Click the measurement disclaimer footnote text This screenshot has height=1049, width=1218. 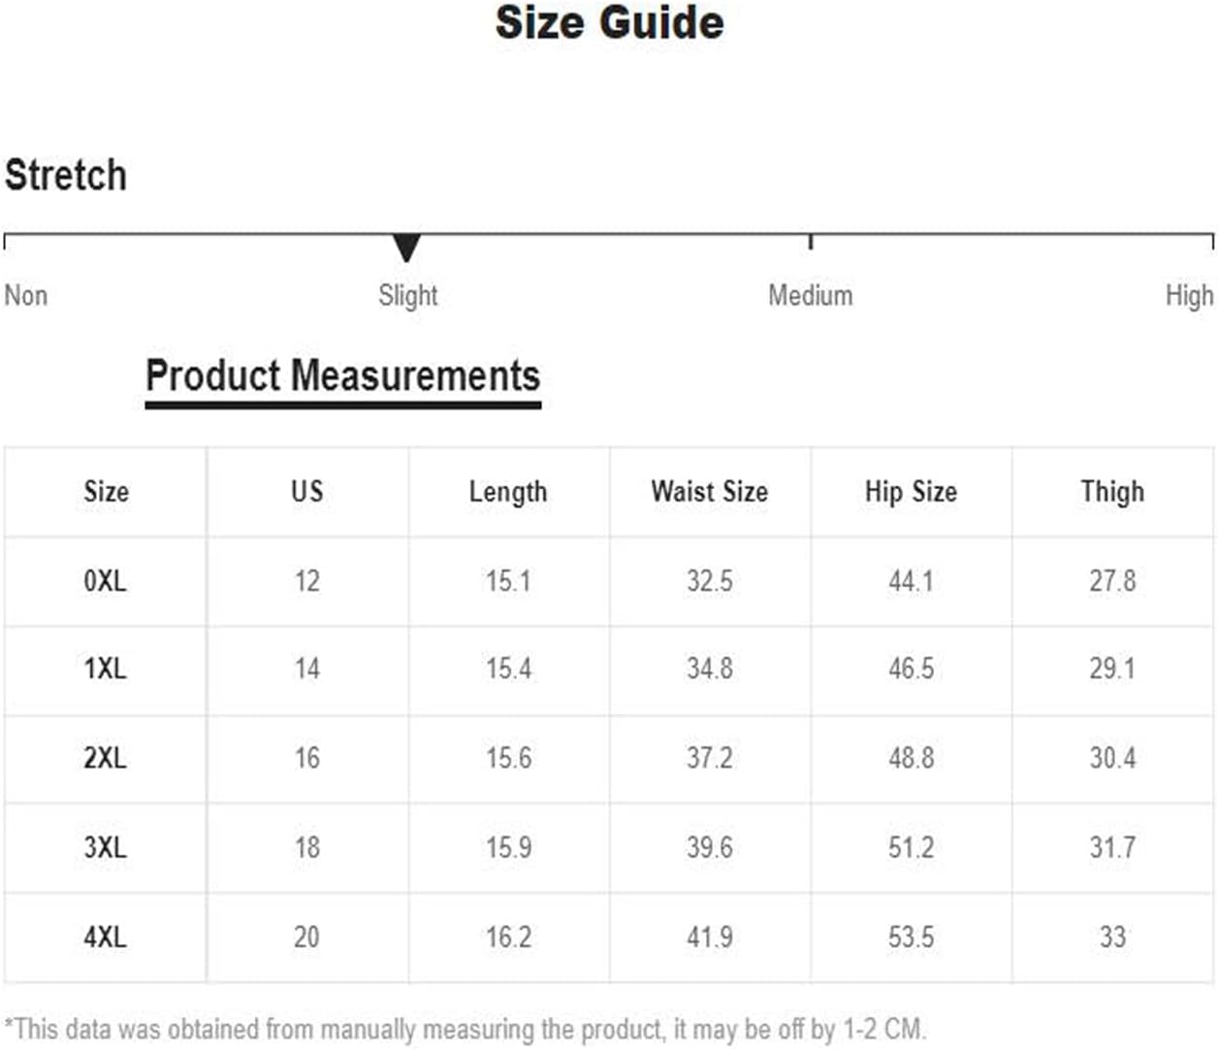pos(465,1029)
